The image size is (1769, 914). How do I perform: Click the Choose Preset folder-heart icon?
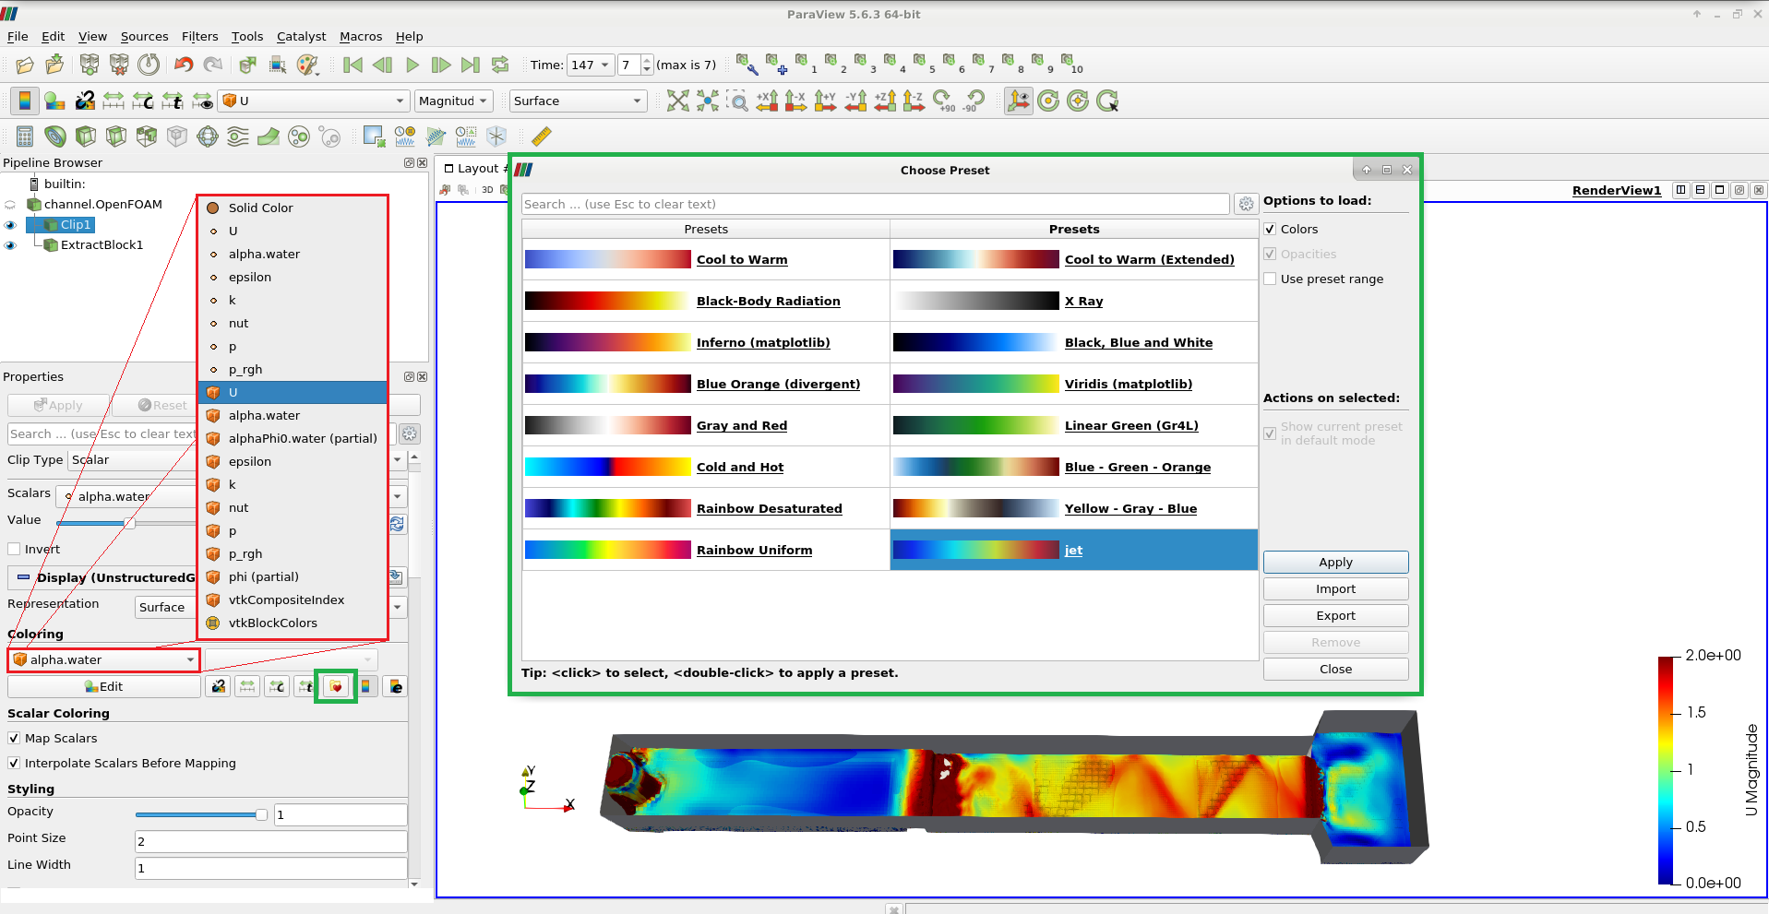tap(336, 686)
